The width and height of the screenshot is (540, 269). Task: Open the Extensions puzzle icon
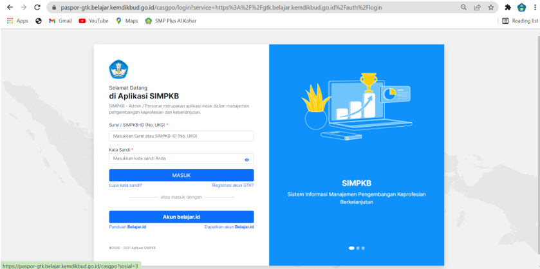click(508, 8)
